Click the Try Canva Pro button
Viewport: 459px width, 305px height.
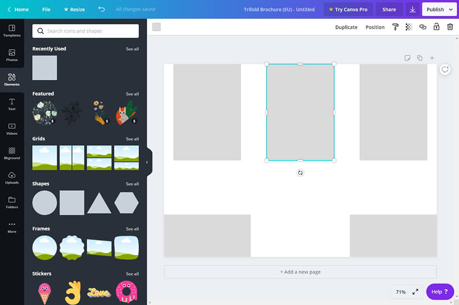tap(348, 9)
